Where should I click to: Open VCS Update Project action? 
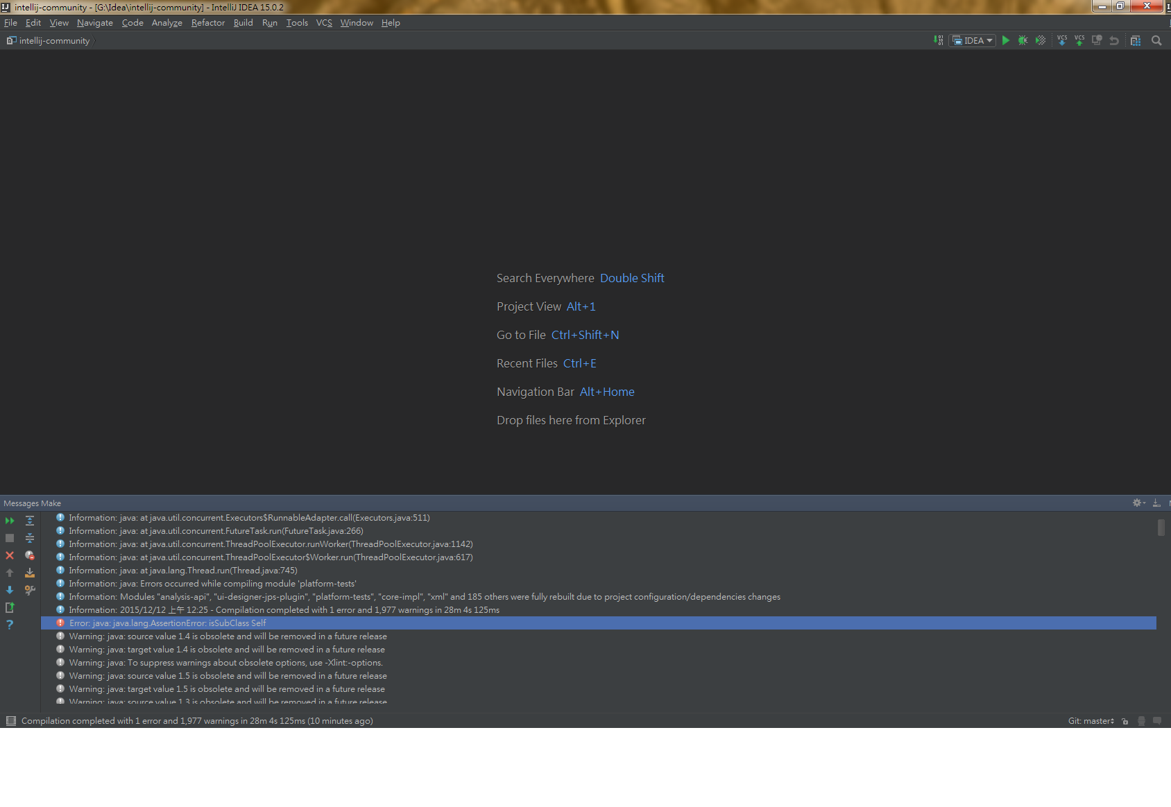(x=1062, y=40)
